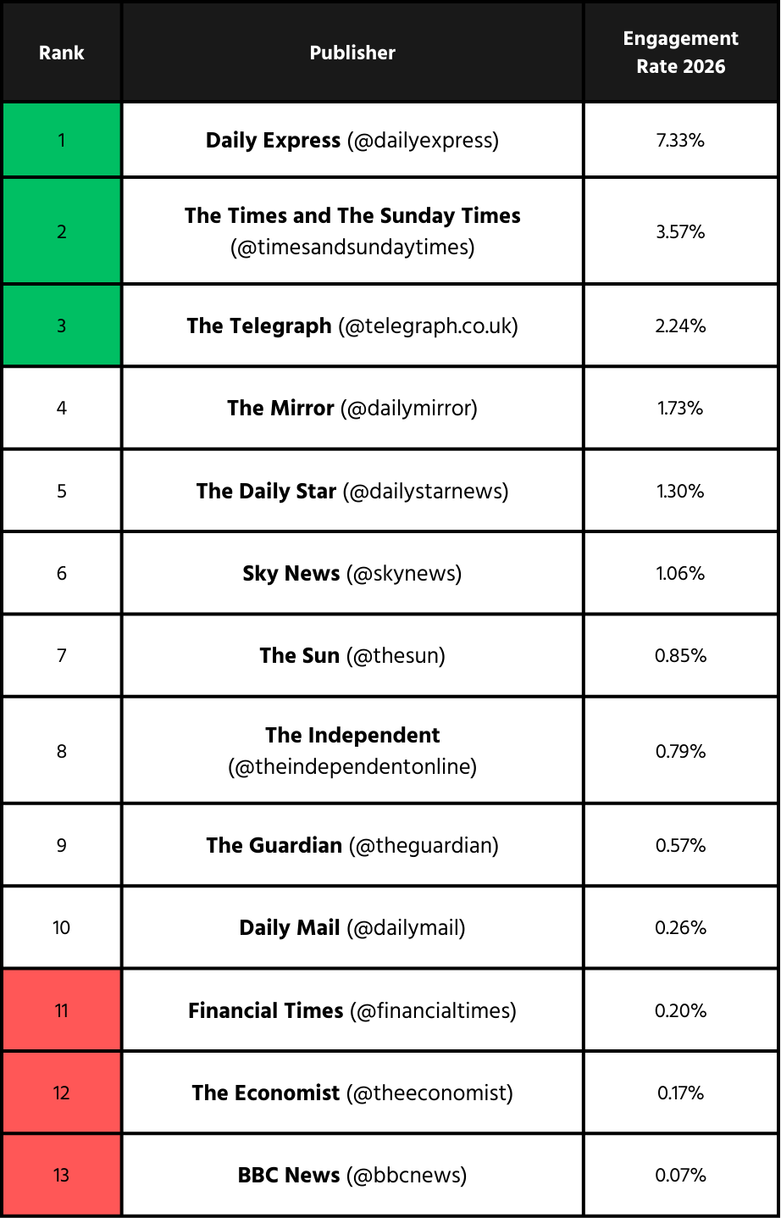Click the Daily Mail publisher cell
The image size is (781, 1218).
tap(352, 927)
